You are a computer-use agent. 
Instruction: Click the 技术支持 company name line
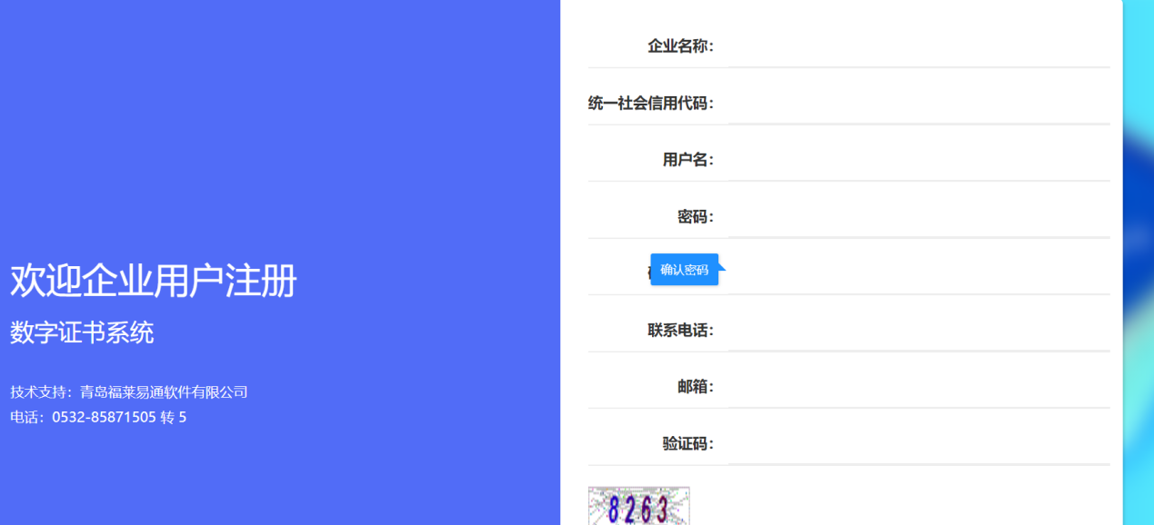click(x=129, y=392)
